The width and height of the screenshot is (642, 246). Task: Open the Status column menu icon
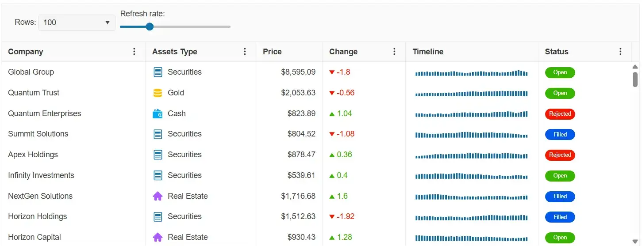(x=620, y=52)
